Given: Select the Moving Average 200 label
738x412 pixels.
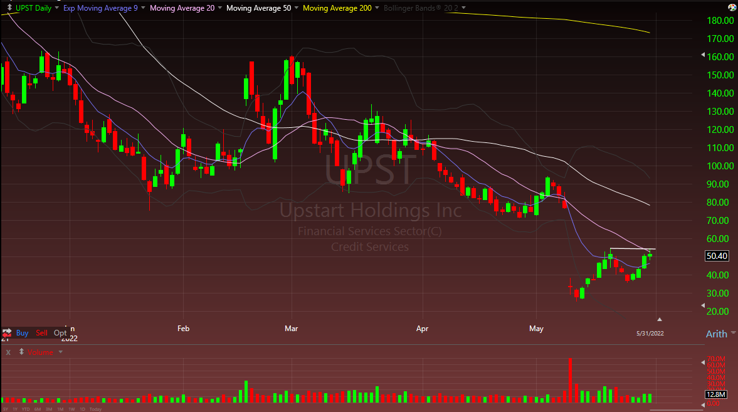Looking at the screenshot, I should coord(337,8).
